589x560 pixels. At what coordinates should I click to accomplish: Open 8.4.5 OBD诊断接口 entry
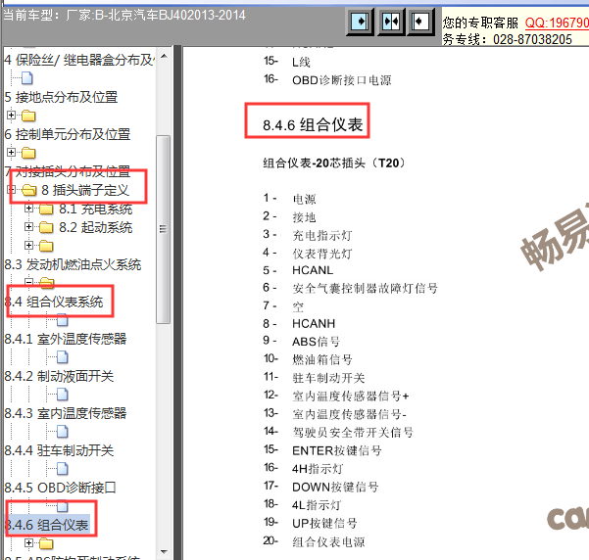tap(60, 488)
